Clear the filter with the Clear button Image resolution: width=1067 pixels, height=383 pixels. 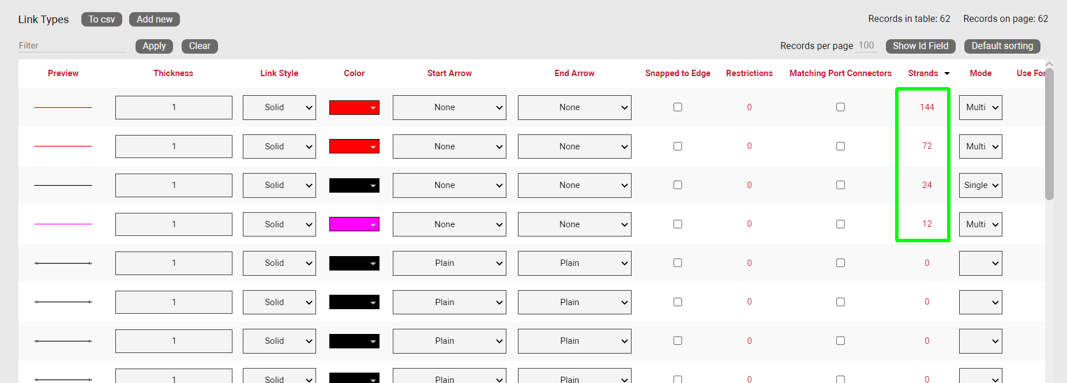200,46
